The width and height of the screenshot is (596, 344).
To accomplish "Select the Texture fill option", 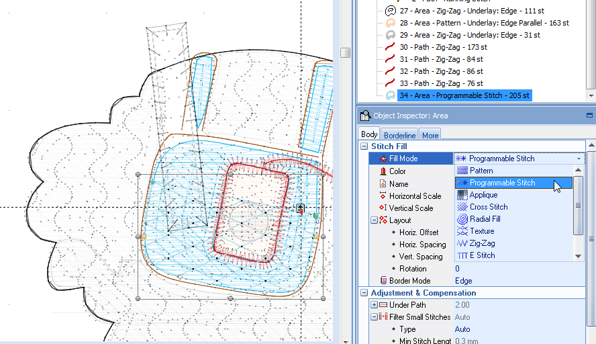I will click(x=482, y=231).
